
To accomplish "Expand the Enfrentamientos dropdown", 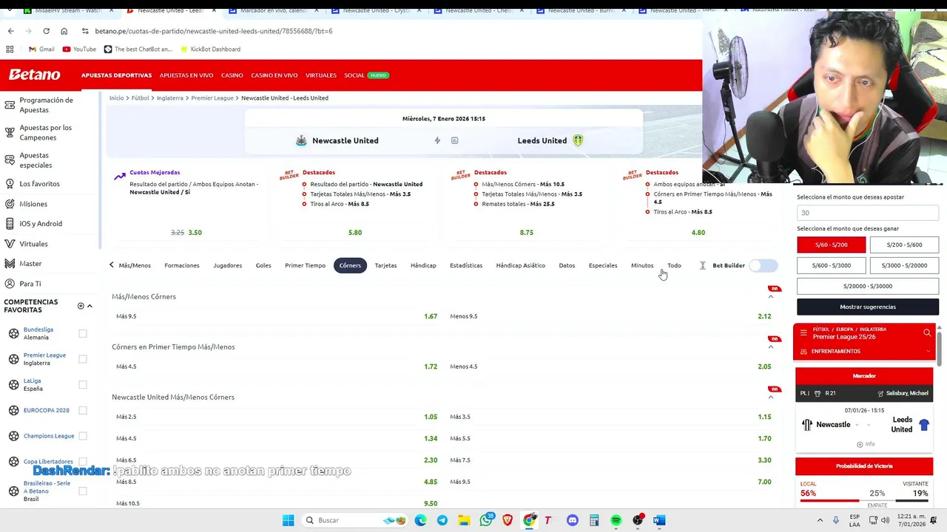I will [x=928, y=351].
